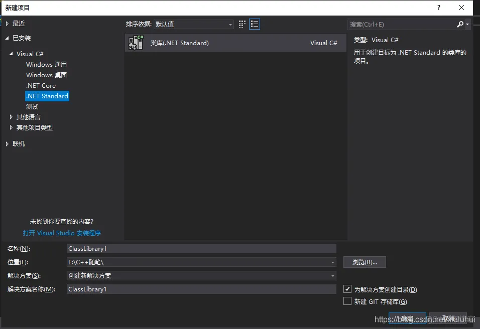The width and height of the screenshot is (480, 329).
Task: Focus the 解决方案名称 input field
Action: click(x=201, y=289)
